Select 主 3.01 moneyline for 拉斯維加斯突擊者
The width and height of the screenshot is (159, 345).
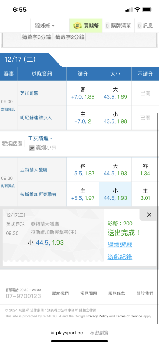pyautogui.click(x=145, y=194)
